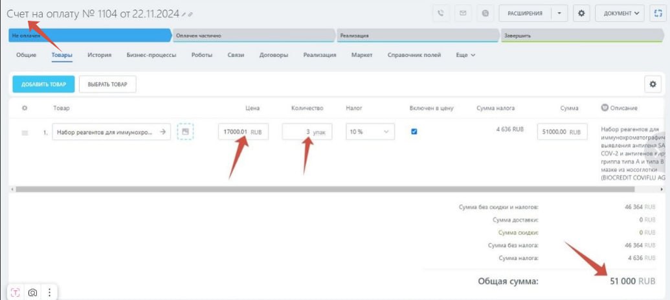Open the product table settings gear on right
The image size is (670, 300).
point(653,84)
